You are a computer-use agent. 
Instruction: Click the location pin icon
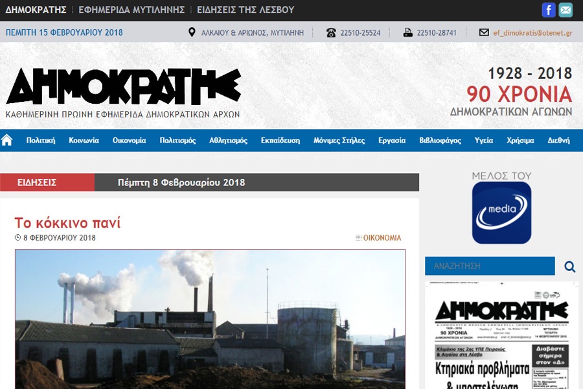[192, 32]
